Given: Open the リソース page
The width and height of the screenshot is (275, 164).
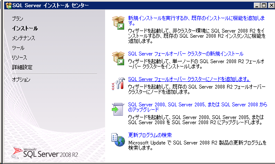Looking at the screenshot, I should point(19,58).
